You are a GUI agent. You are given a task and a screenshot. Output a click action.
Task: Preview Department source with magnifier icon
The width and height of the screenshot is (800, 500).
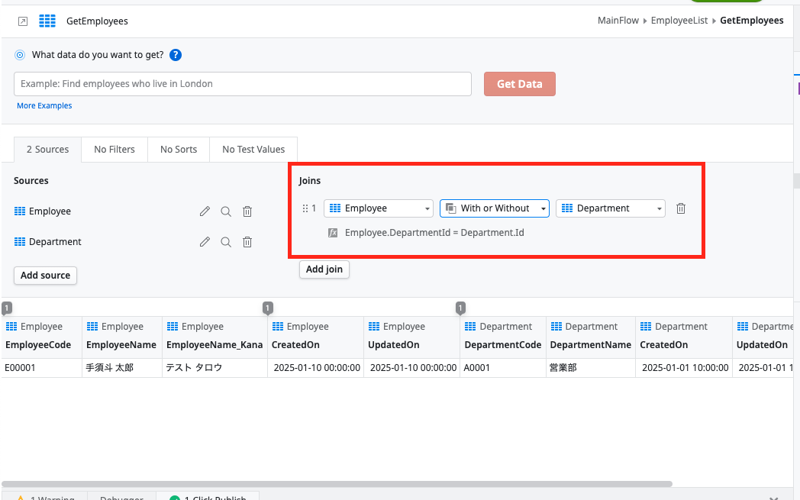(225, 242)
